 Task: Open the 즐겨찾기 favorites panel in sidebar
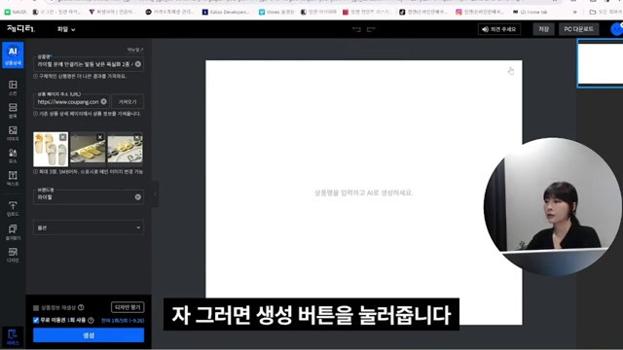(x=13, y=231)
